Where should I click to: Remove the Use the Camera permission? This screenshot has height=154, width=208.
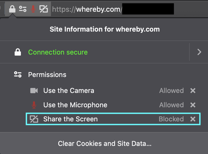(x=193, y=91)
